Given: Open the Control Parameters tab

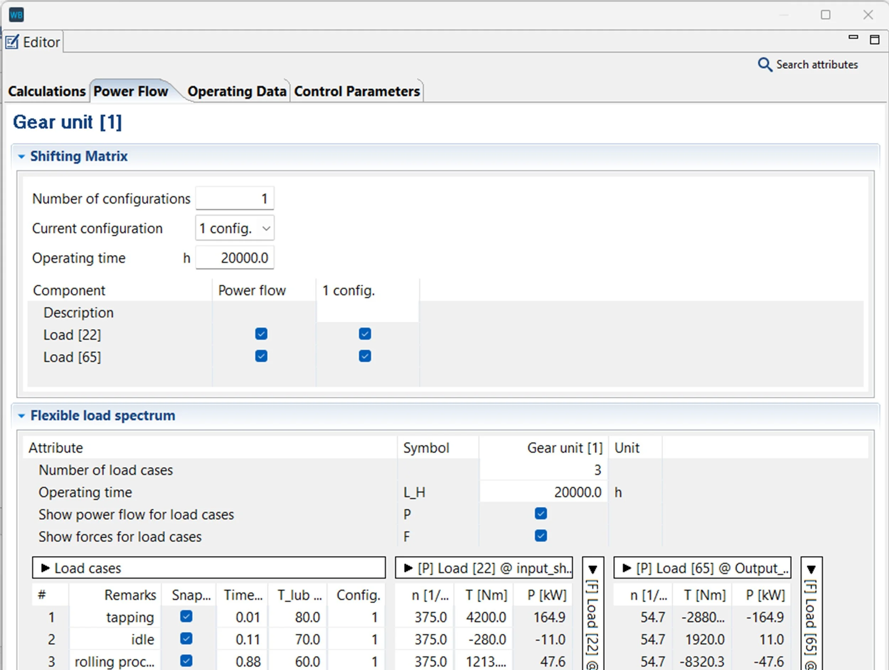Looking at the screenshot, I should coord(357,91).
